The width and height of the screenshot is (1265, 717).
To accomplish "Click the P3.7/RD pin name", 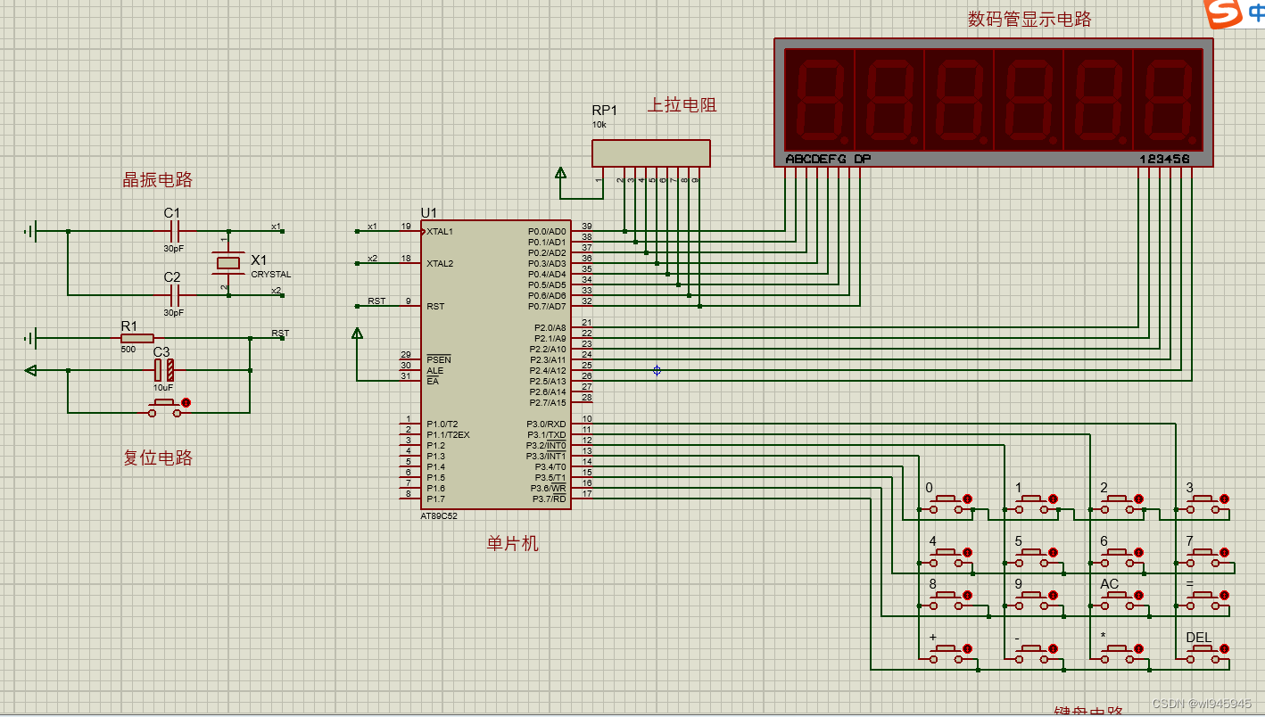I will coord(550,499).
